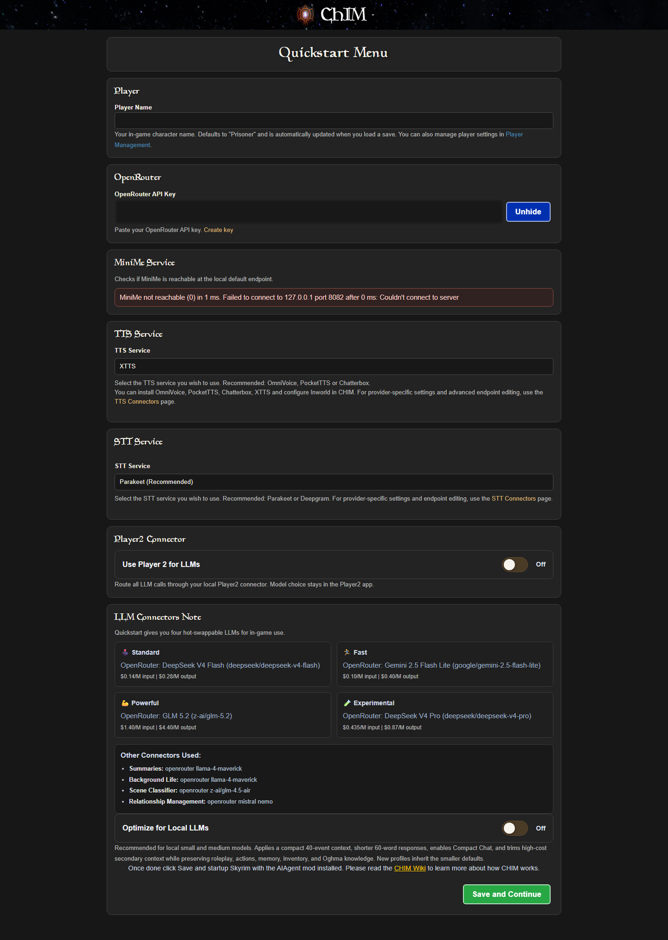Toggle the Use Player 2 for LLMs switch

click(x=514, y=564)
